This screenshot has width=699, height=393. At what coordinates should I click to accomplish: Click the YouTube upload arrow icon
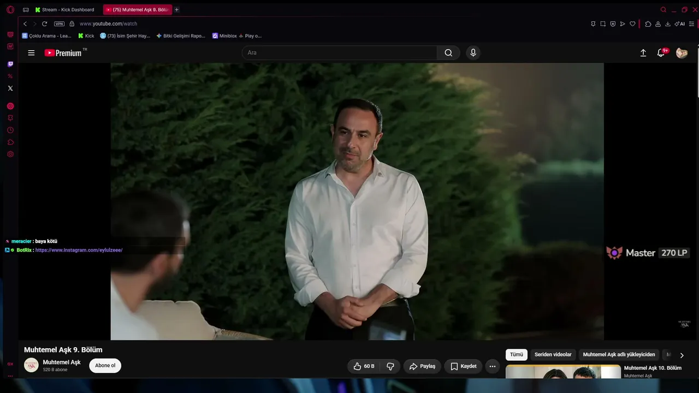click(x=643, y=53)
